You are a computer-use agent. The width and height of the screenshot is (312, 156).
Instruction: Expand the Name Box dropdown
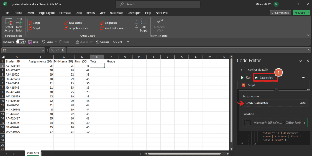tap(43, 50)
